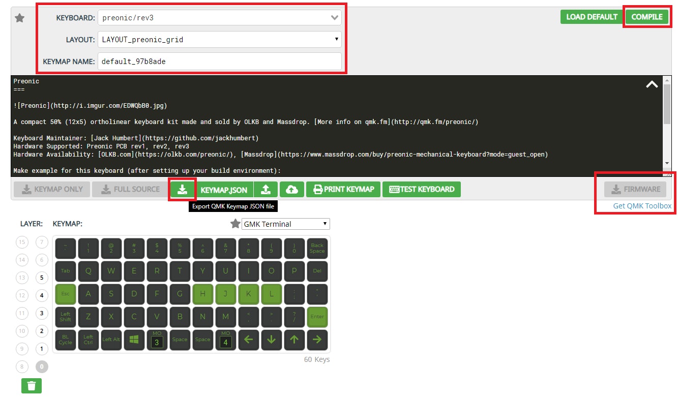The width and height of the screenshot is (678, 397).
Task: Select layer 3 radio button
Action: click(x=42, y=313)
